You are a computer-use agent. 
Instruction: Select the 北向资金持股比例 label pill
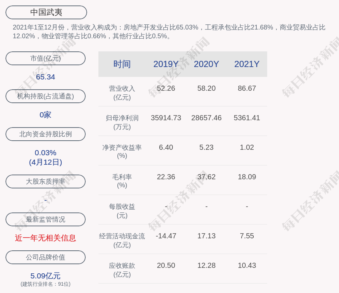(x=46, y=134)
